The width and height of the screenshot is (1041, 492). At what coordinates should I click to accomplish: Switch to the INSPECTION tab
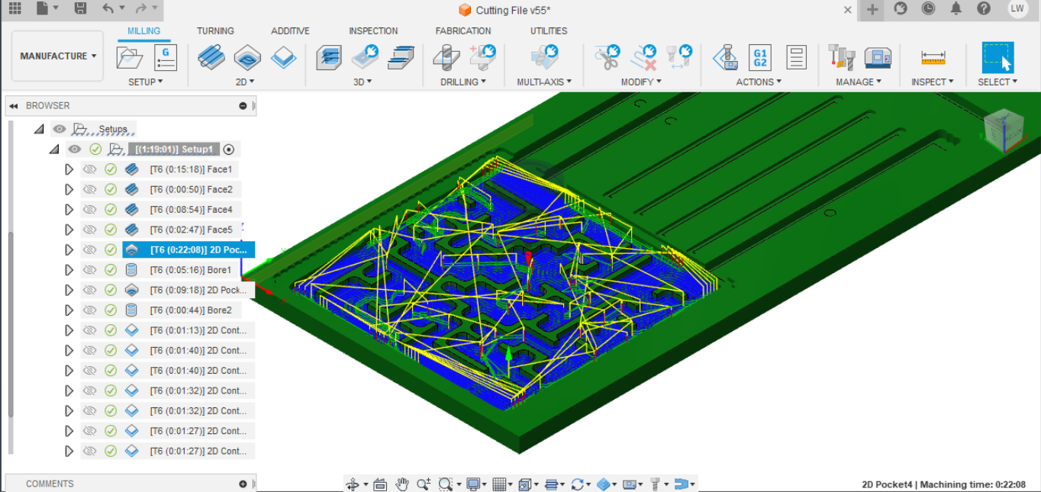pyautogui.click(x=373, y=31)
